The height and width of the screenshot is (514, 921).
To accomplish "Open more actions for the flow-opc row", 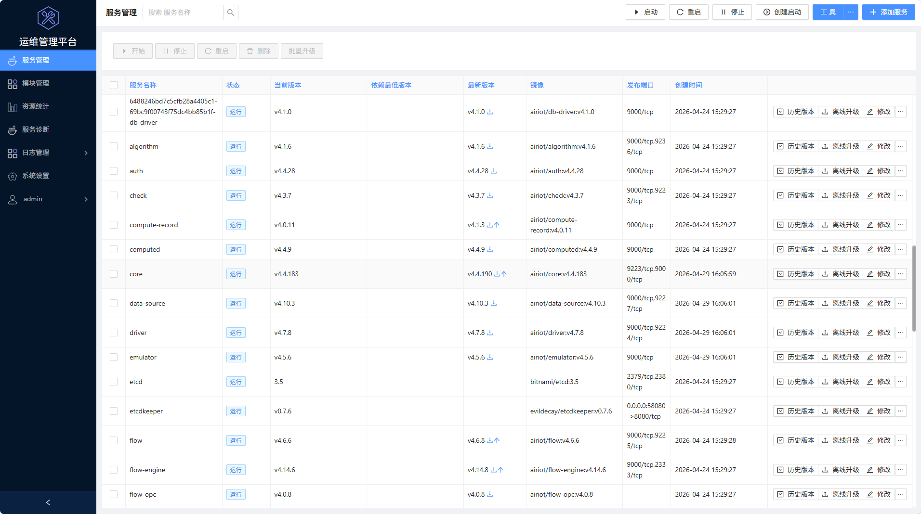I will pos(901,494).
